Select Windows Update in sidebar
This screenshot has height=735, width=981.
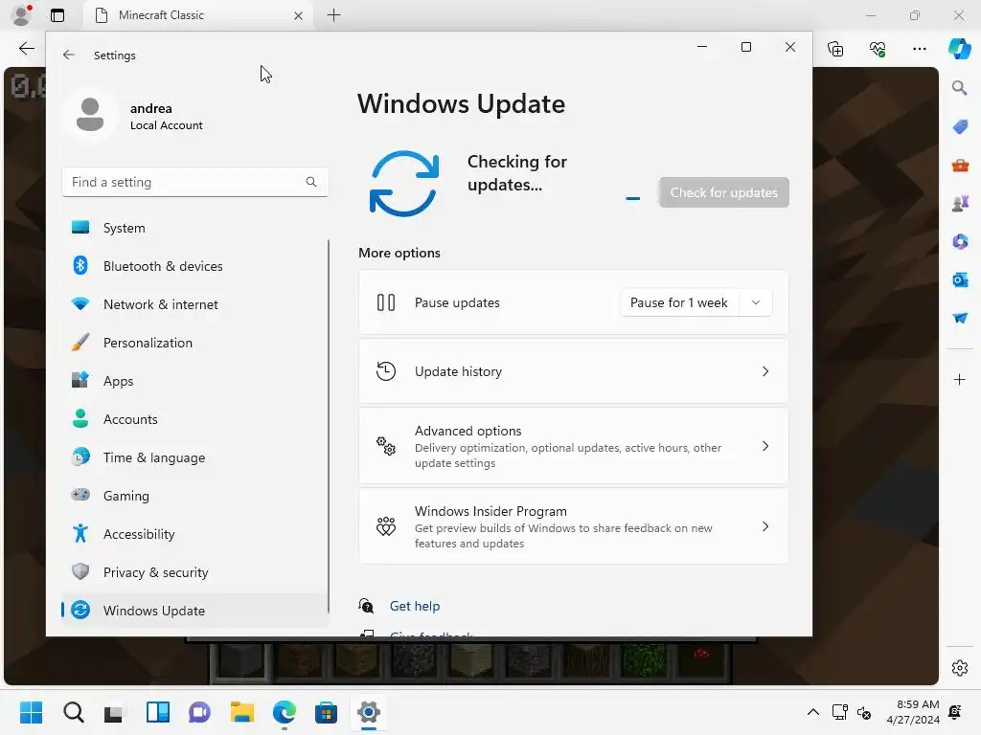tap(194, 610)
